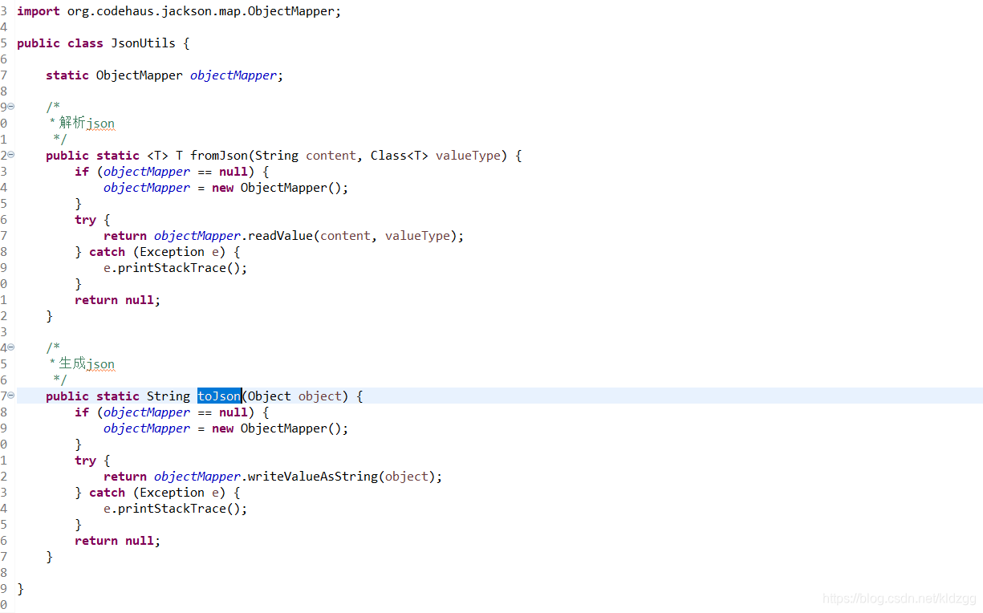Click the highlighted "toJson" method name

[219, 396]
